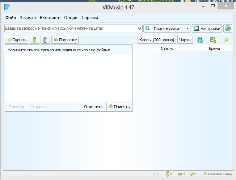Open the Опции menu
The height and width of the screenshot is (180, 236).
pyautogui.click(x=71, y=18)
